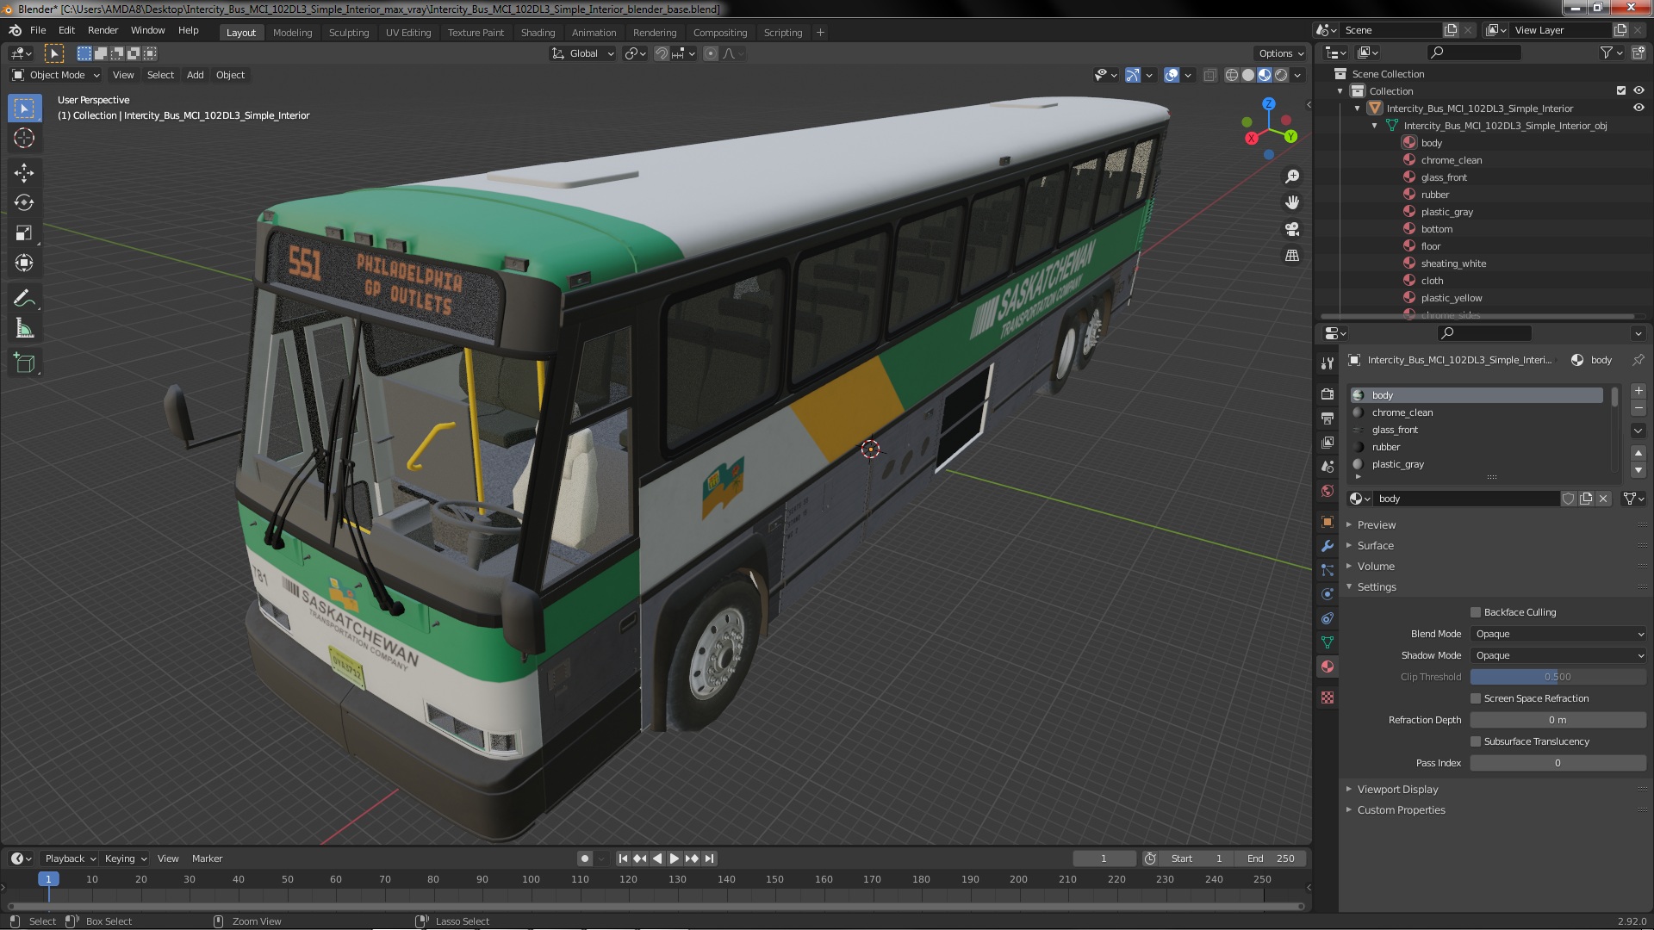Collapse the Settings panel
1654x930 pixels.
click(x=1377, y=587)
